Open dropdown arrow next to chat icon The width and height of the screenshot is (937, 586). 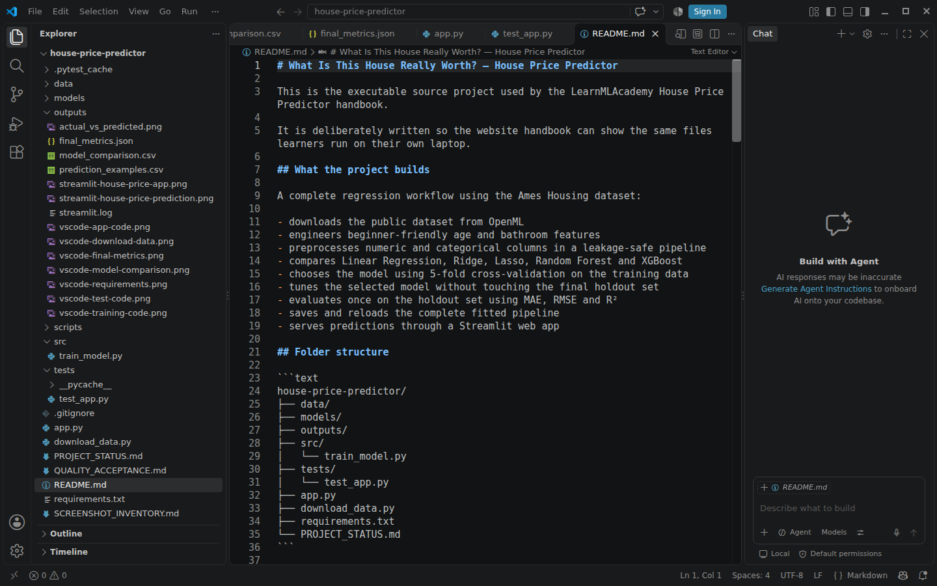tap(656, 12)
